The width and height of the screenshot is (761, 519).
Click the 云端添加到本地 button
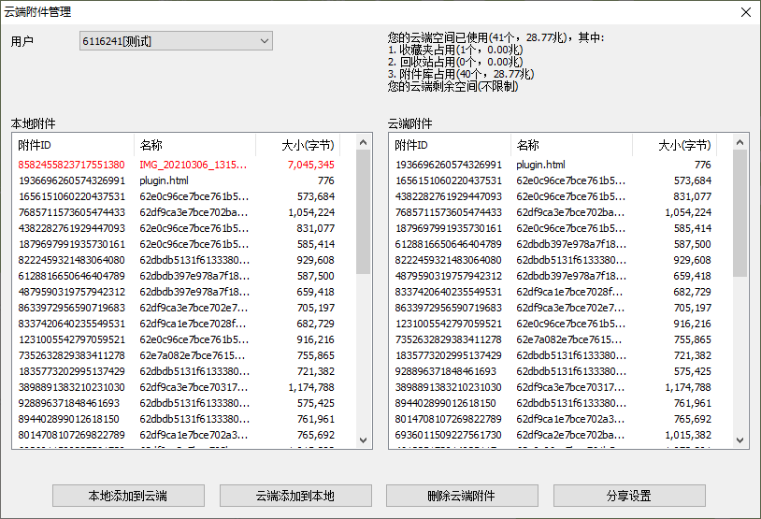pyautogui.click(x=294, y=496)
